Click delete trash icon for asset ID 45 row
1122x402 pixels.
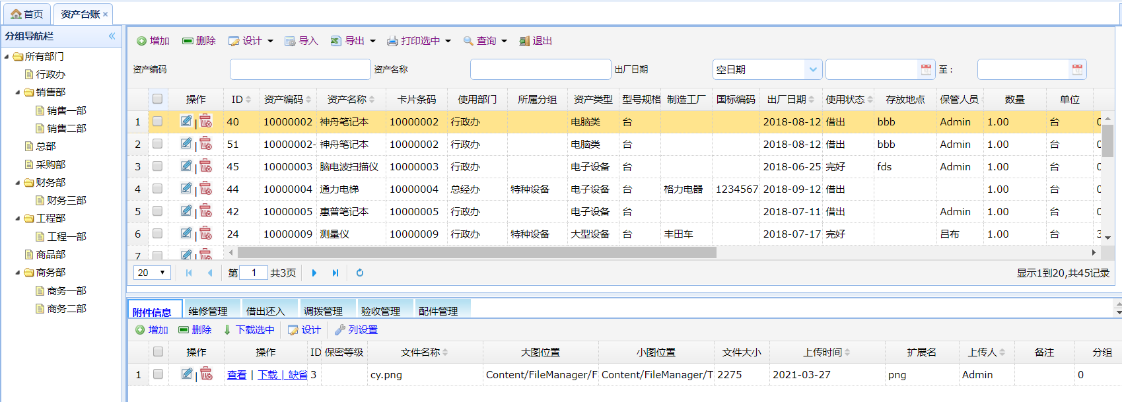tap(206, 166)
